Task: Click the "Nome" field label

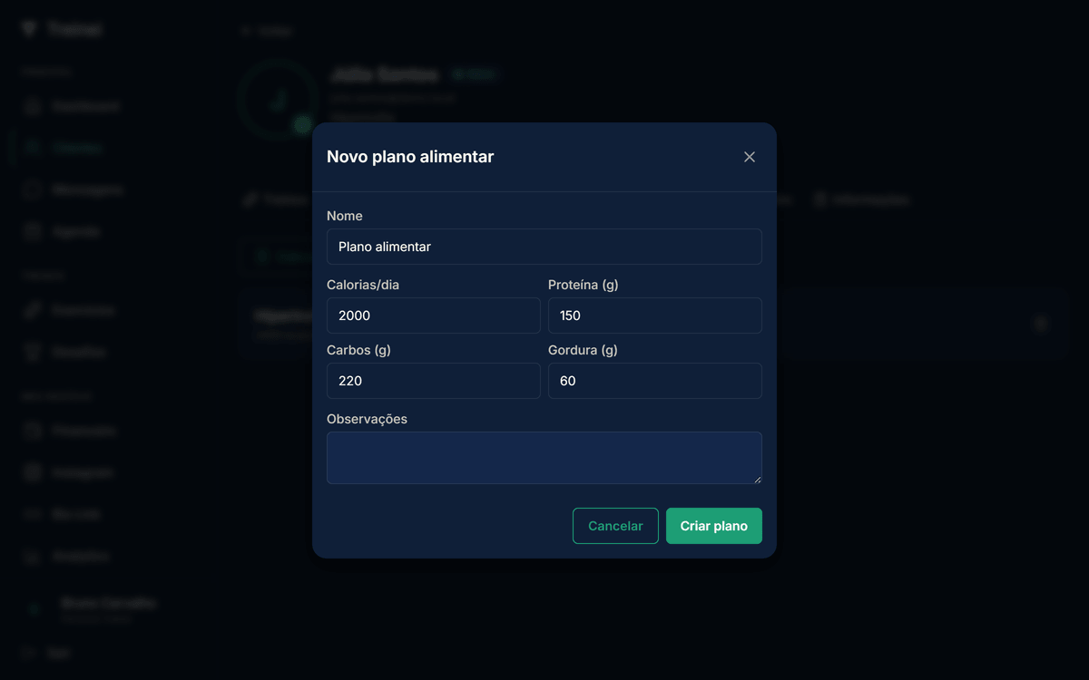Action: [x=345, y=216]
